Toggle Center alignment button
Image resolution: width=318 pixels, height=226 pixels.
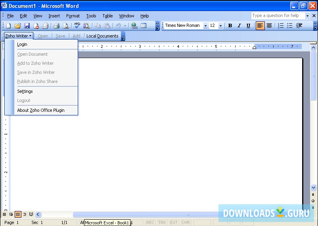click(269, 26)
